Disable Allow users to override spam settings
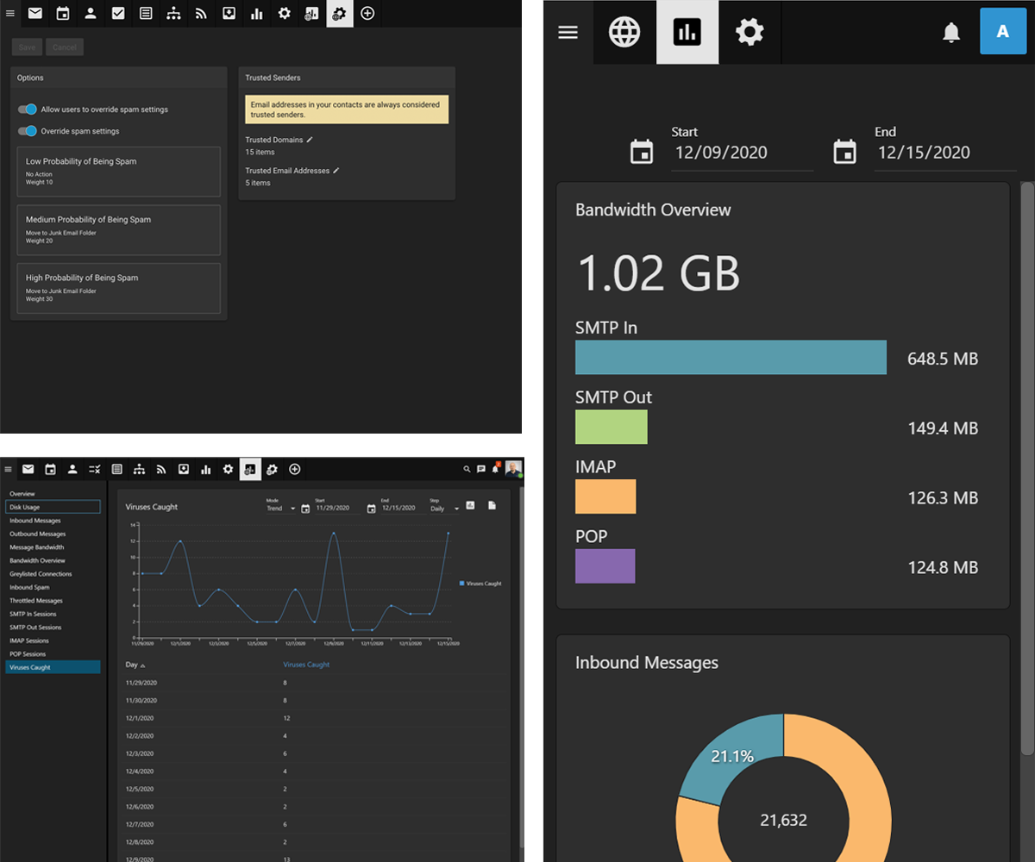 click(28, 109)
